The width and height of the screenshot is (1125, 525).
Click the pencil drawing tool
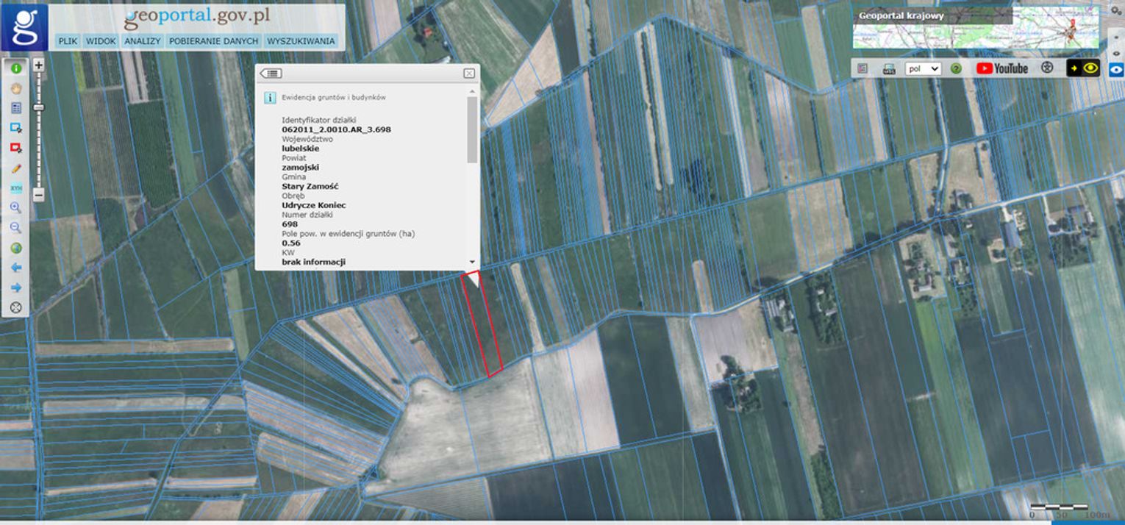[15, 168]
